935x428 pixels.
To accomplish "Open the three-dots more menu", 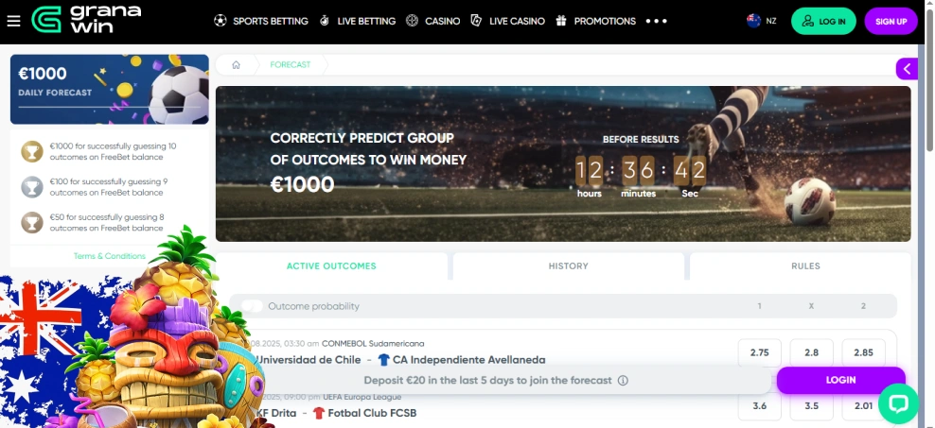I will [x=656, y=21].
